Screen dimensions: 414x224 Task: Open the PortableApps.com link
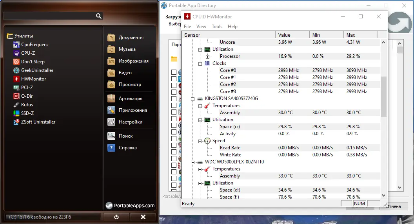click(x=130, y=206)
